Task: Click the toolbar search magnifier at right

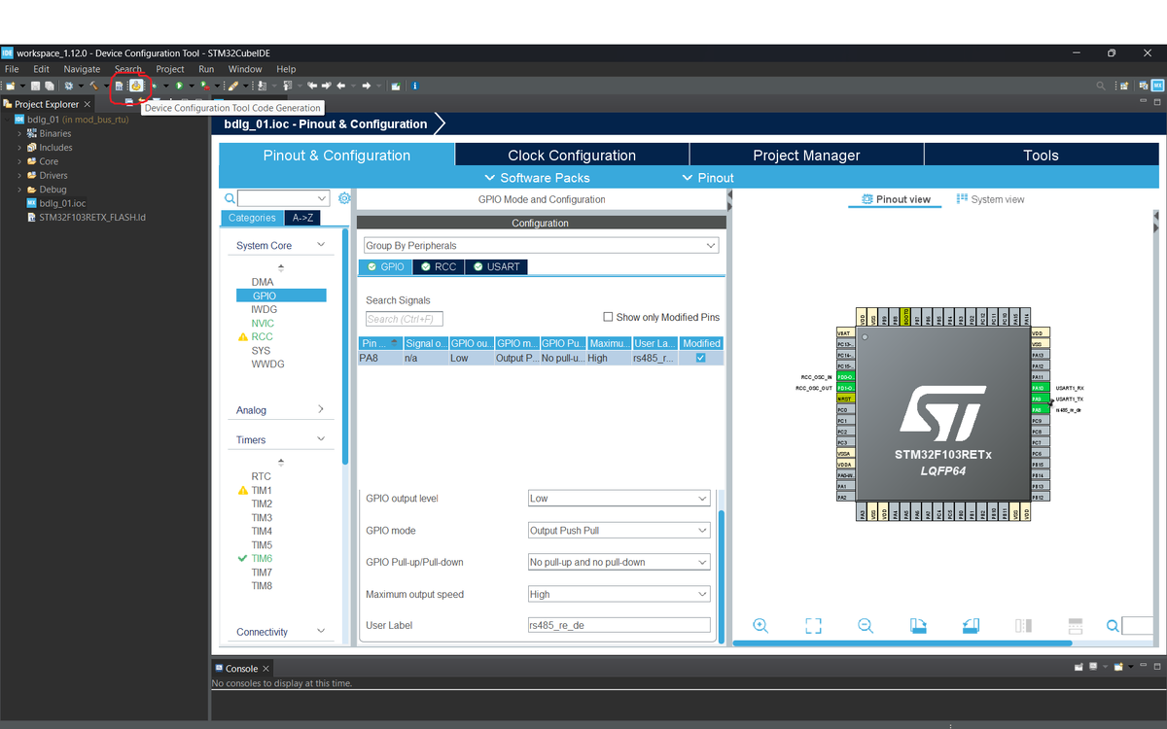Action: (x=1101, y=86)
